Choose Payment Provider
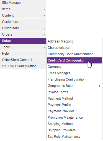Image resolution: width=103 pixels, height=141 pixels. (74, 111)
